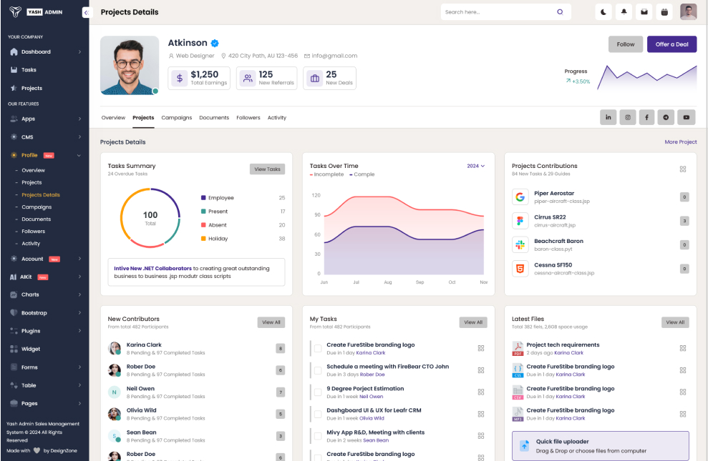Switch to the Overview tab

tap(113, 118)
